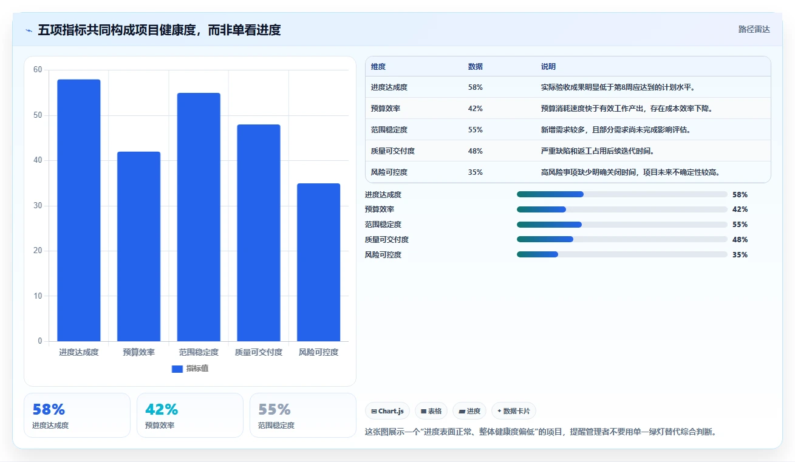Click the 58% label after progress bar
795x462 pixels.
pos(740,195)
